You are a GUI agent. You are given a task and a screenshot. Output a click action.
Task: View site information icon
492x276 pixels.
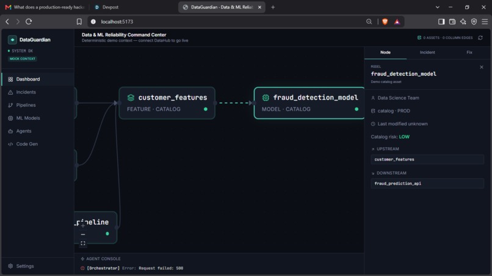click(93, 21)
